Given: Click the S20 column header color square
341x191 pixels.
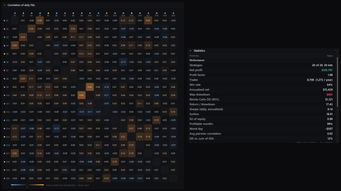Looking at the screenshot, I should (x=173, y=13).
